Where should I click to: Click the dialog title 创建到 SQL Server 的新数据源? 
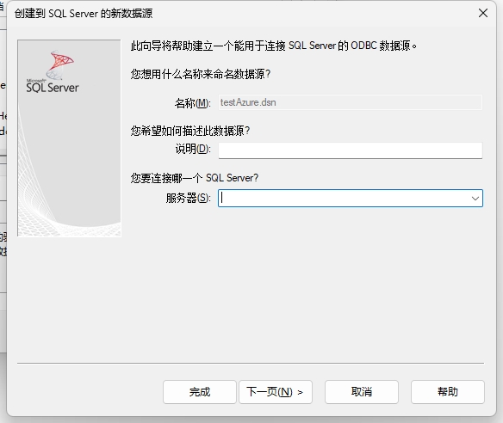(x=84, y=14)
